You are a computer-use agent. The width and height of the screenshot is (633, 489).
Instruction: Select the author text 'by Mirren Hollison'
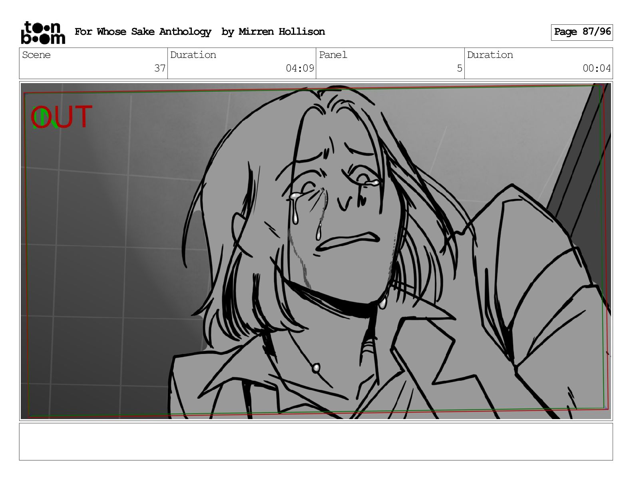[x=273, y=32]
